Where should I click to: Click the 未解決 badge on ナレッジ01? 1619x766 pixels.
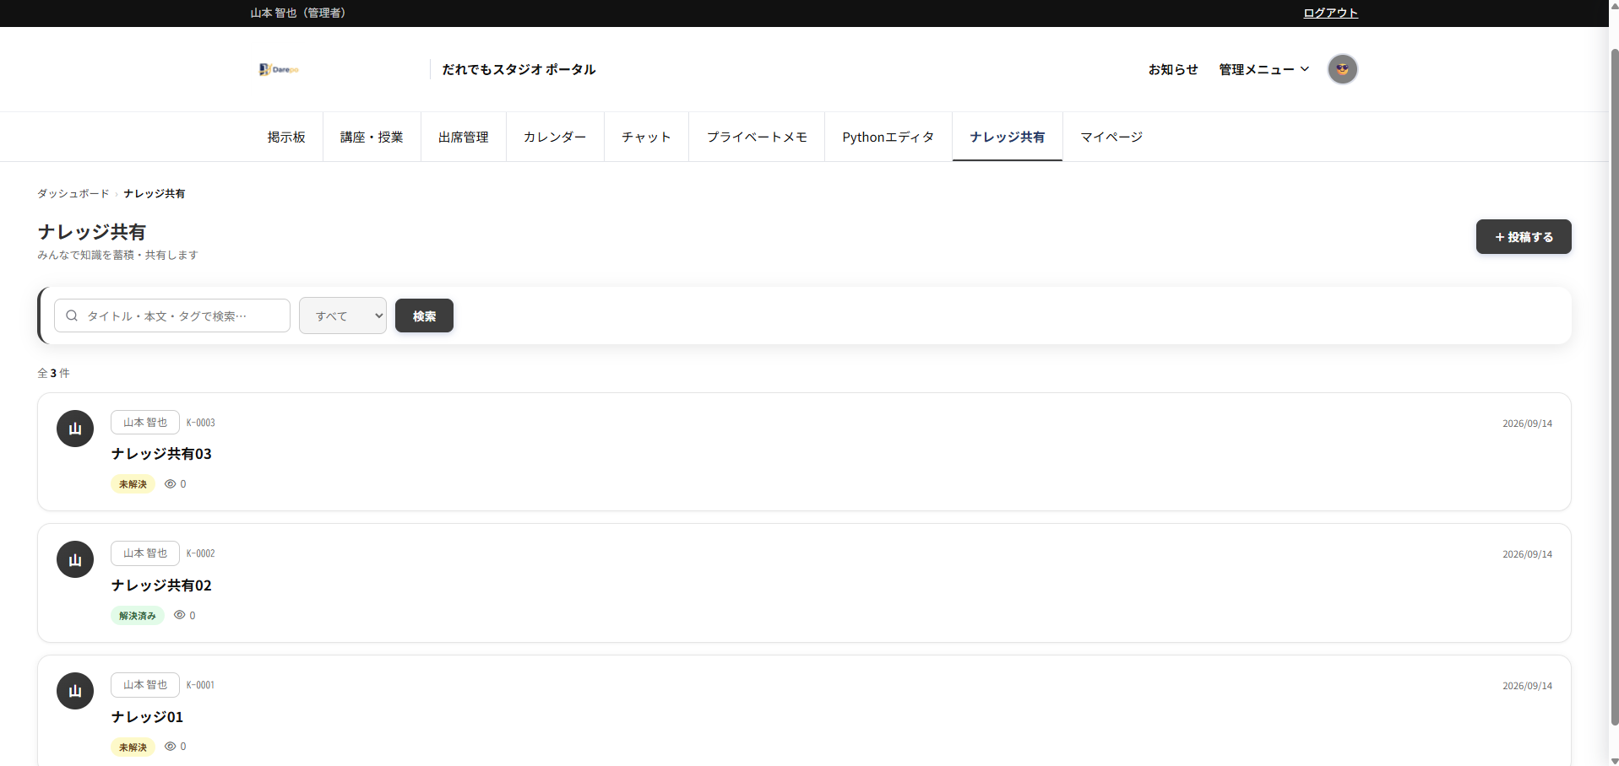[133, 747]
